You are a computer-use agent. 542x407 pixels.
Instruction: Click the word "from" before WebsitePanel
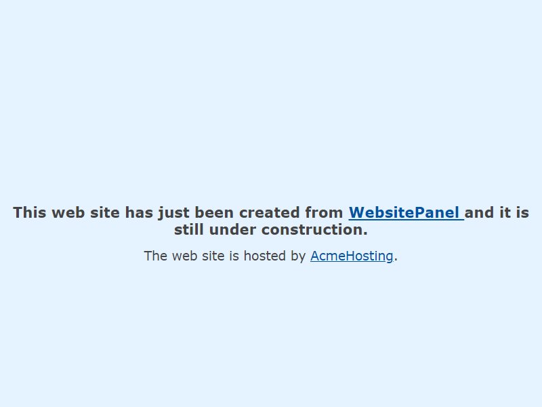click(324, 212)
